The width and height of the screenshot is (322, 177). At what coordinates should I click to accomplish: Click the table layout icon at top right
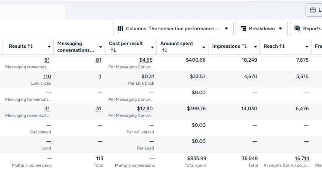pyautogui.click(x=313, y=10)
